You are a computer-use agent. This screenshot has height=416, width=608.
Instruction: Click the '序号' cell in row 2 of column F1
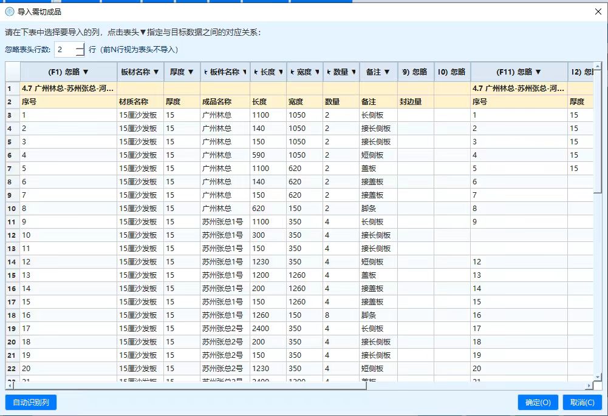(69, 102)
